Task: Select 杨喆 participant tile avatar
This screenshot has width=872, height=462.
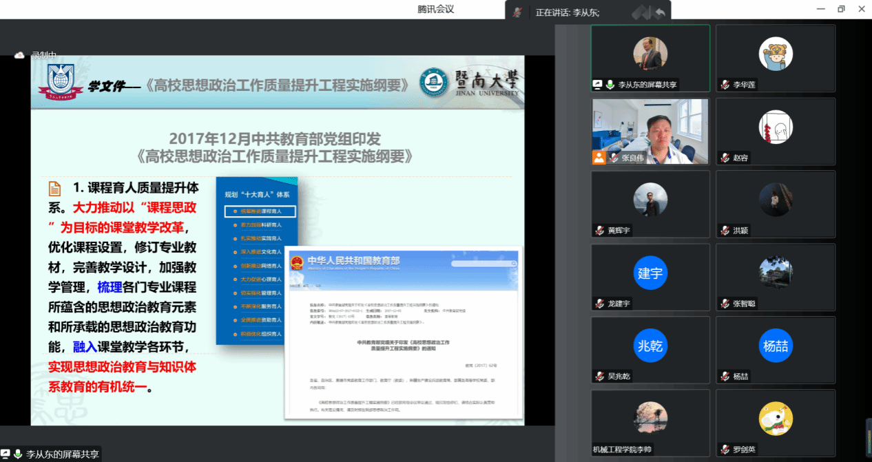Action: tap(775, 346)
